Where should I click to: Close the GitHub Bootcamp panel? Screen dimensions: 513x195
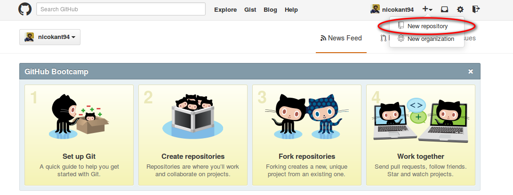pos(471,71)
